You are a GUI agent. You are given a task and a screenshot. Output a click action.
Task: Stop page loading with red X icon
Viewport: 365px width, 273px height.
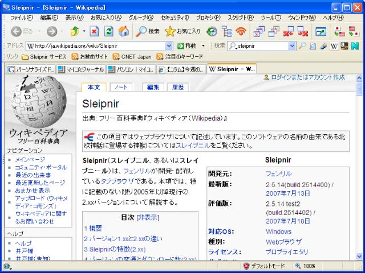[94, 31]
